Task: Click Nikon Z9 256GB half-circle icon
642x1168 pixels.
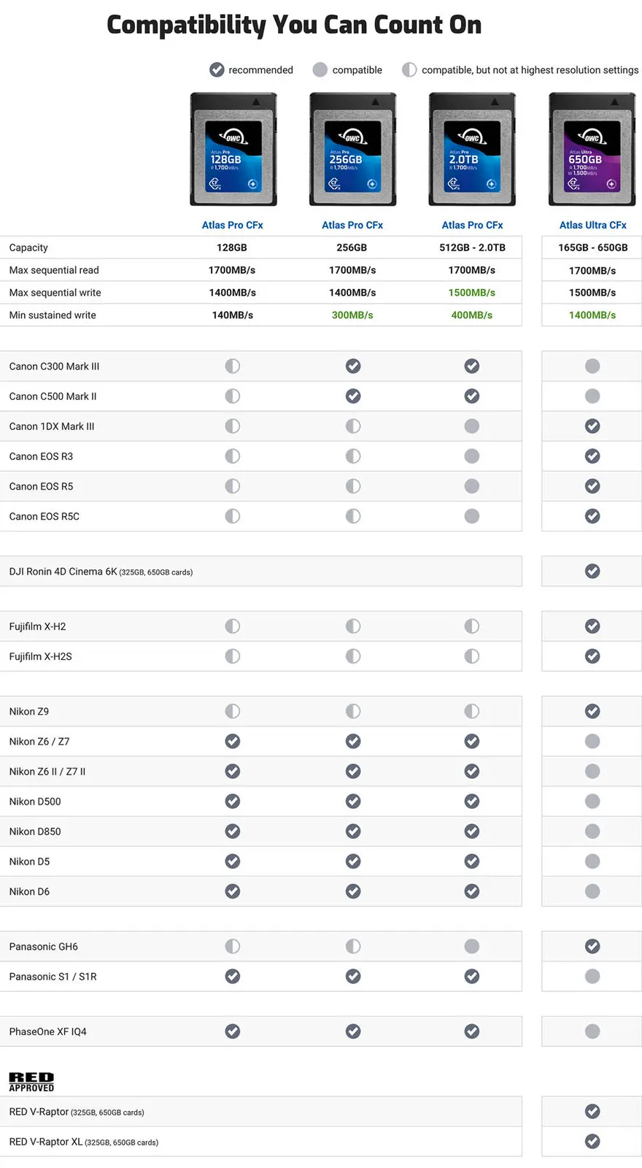Action: coord(353,710)
